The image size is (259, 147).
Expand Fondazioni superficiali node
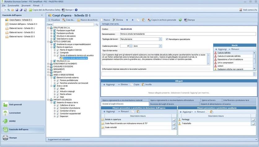51,31
